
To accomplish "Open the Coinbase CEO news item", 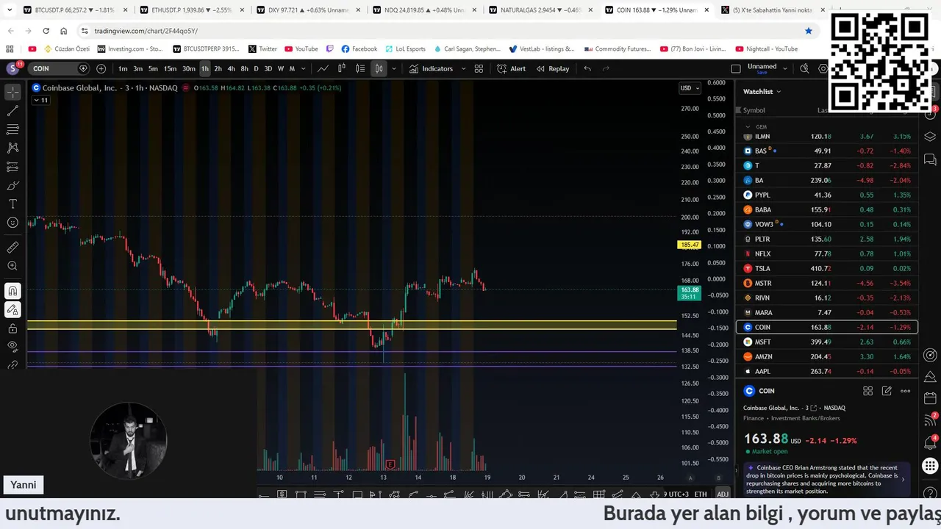I will [x=827, y=480].
